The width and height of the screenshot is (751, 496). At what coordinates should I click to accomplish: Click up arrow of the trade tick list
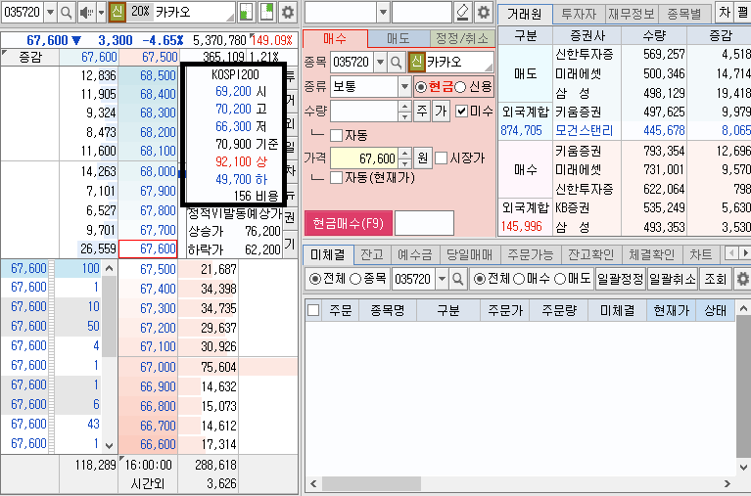[x=110, y=269]
